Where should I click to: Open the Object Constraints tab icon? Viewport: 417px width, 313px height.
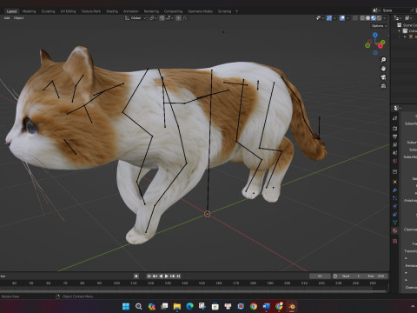click(x=394, y=215)
